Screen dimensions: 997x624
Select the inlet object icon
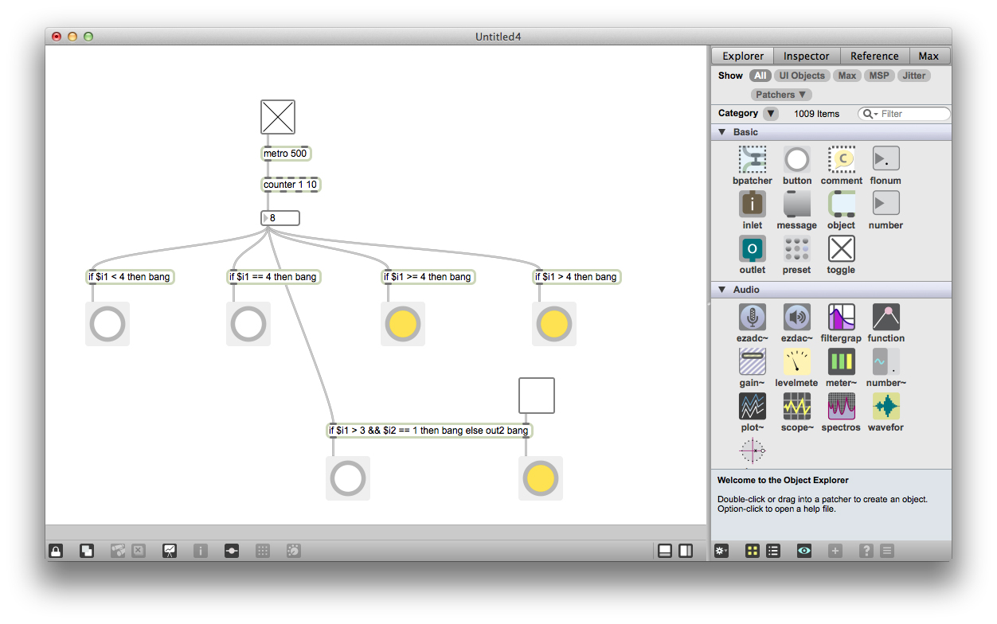pyautogui.click(x=753, y=204)
